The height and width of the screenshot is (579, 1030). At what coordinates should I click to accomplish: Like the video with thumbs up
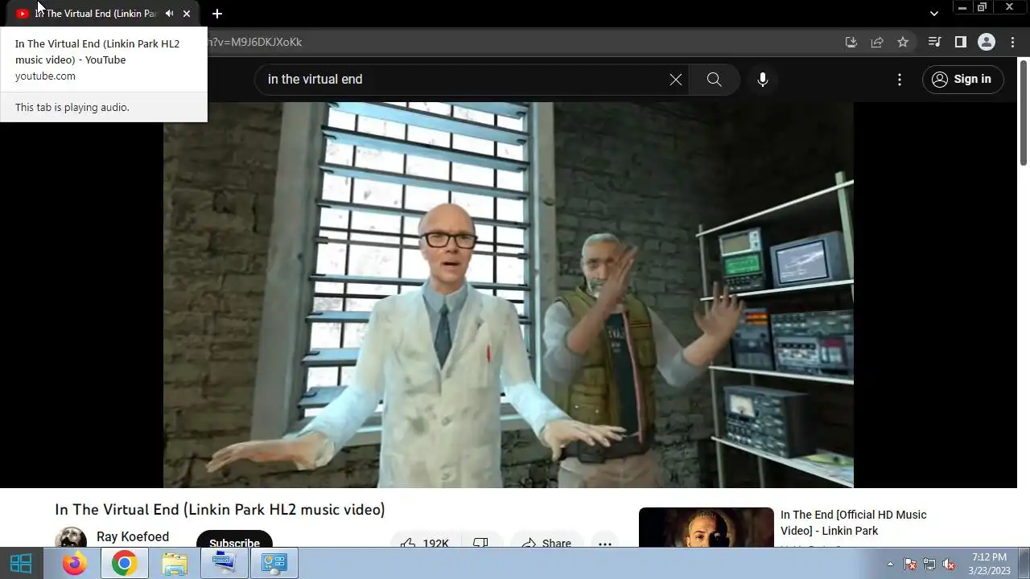tap(424, 540)
